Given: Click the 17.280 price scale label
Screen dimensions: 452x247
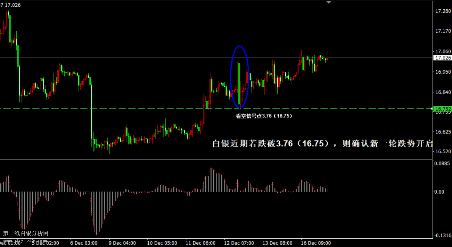Looking at the screenshot, I should [x=442, y=11].
